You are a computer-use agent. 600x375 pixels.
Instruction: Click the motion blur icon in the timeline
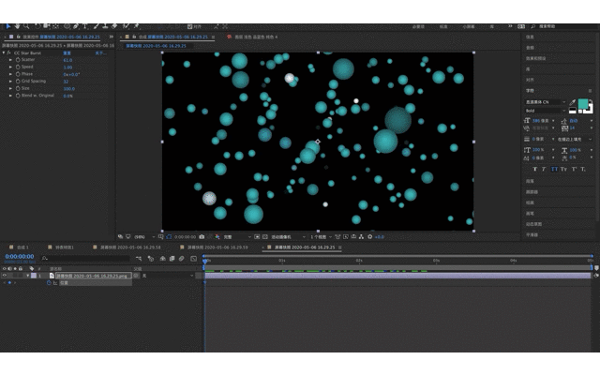click(181, 259)
